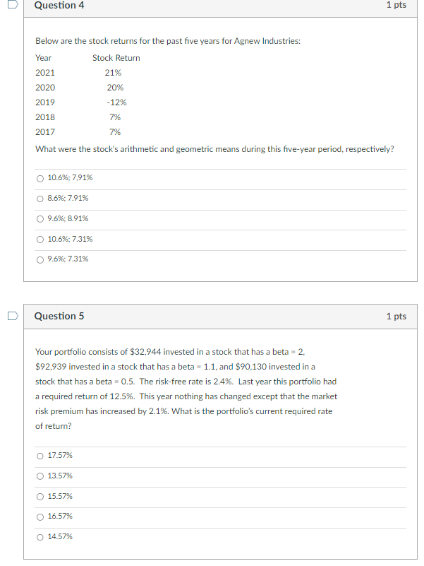Open the 2017 year link

(44, 131)
